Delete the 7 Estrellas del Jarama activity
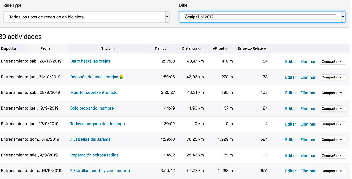Image resolution: width=352 pixels, height=179 pixels. click(x=308, y=139)
